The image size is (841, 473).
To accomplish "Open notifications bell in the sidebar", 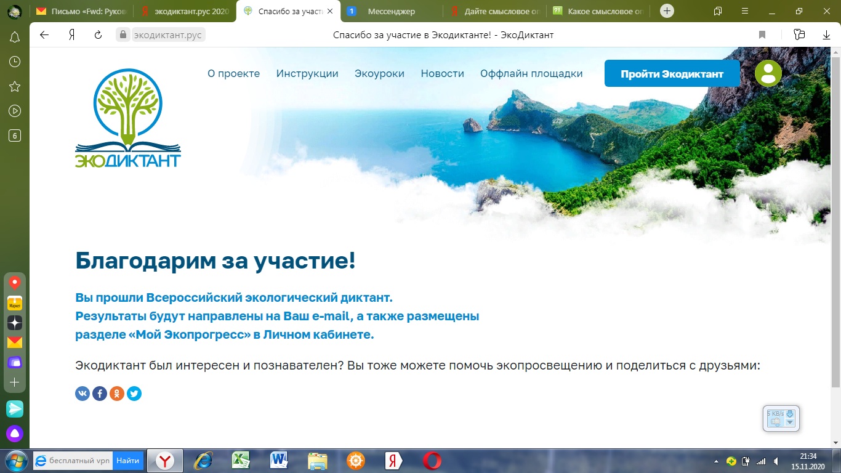I will (x=15, y=38).
